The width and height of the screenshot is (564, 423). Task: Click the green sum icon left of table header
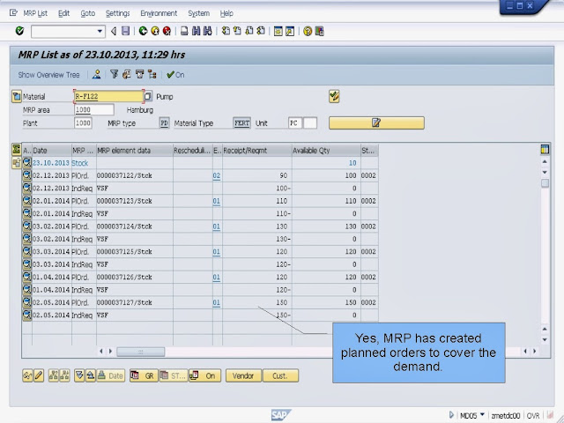(x=16, y=149)
